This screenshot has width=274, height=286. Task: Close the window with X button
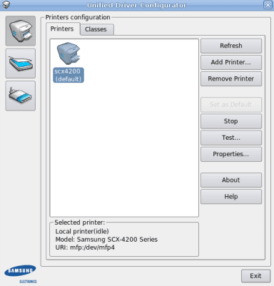click(268, 5)
